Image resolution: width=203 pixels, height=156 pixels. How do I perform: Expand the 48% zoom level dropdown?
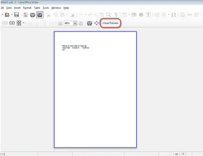(x=75, y=23)
